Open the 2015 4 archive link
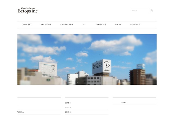 pyautogui.click(x=68, y=112)
